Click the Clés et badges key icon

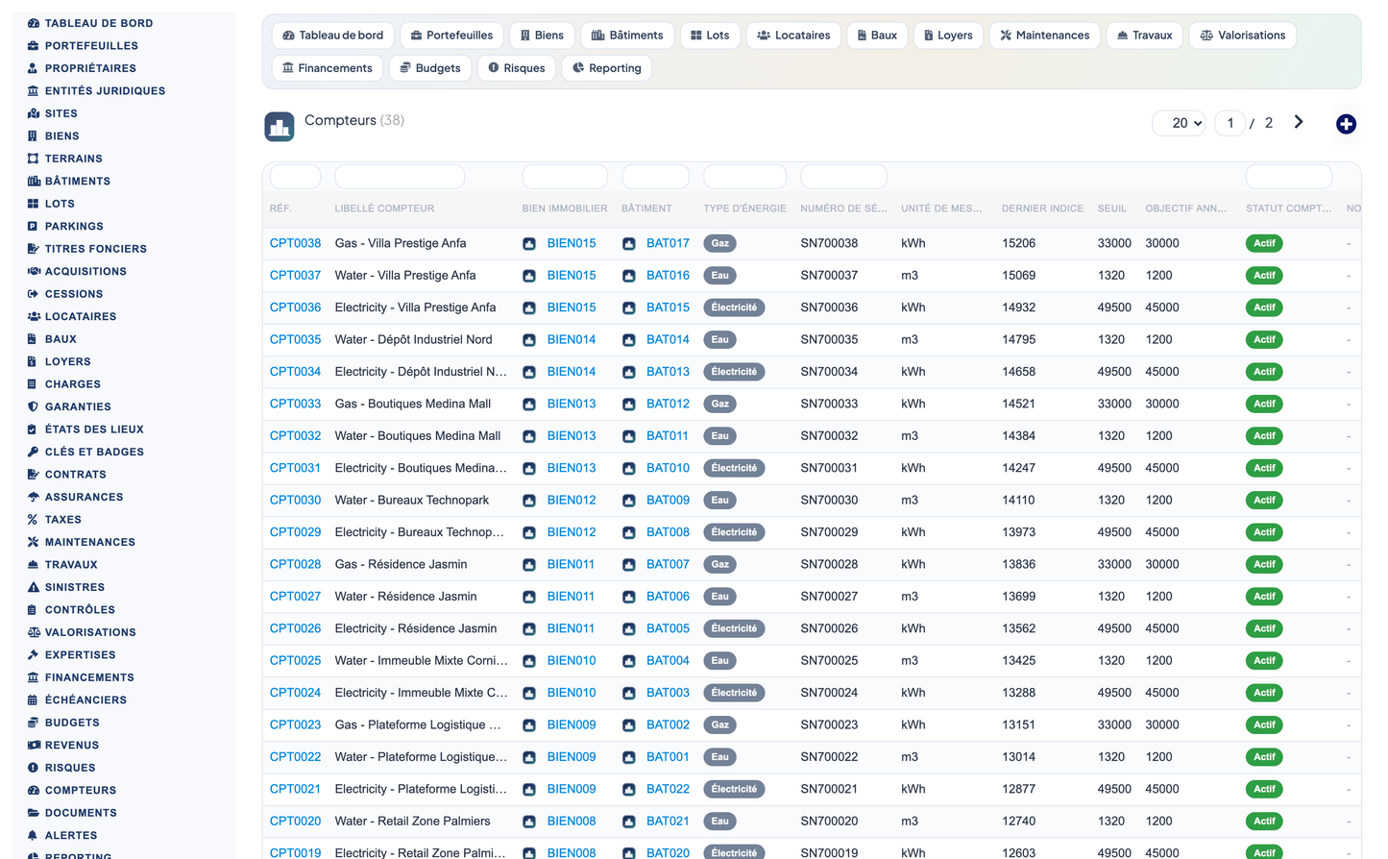(x=34, y=452)
